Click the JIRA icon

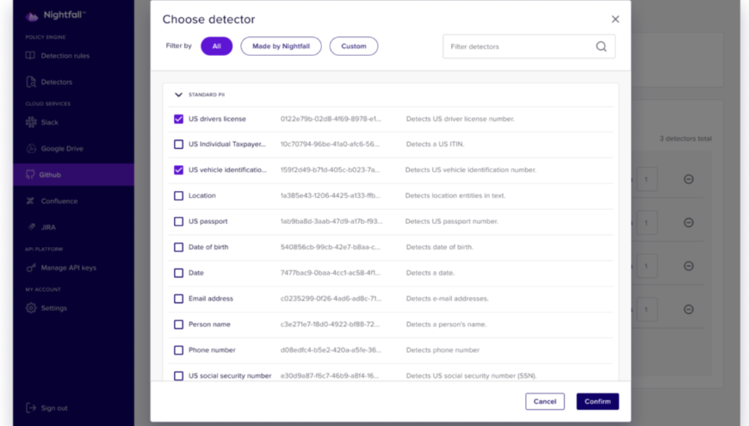[x=32, y=227]
